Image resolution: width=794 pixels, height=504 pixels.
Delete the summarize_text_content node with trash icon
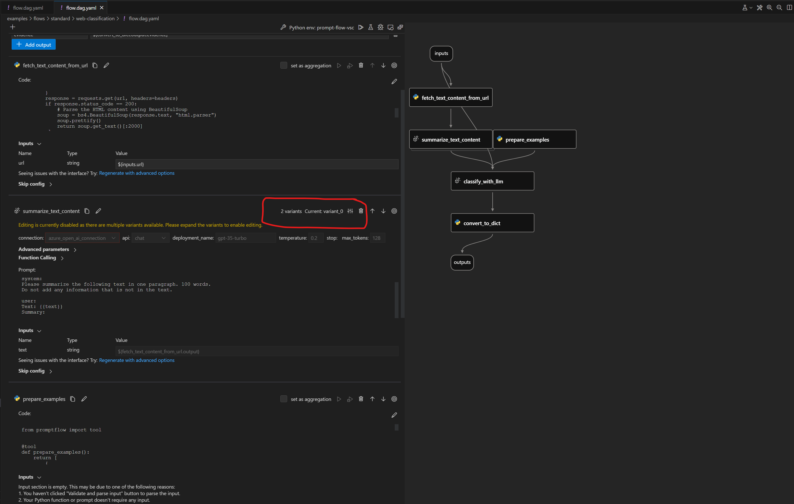[361, 211]
